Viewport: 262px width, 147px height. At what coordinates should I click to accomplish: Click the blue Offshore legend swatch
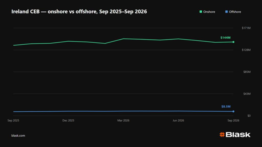click(x=226, y=12)
